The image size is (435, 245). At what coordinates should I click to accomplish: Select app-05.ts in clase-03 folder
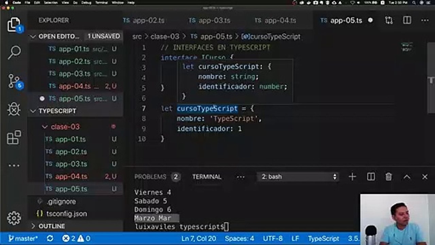(75, 189)
